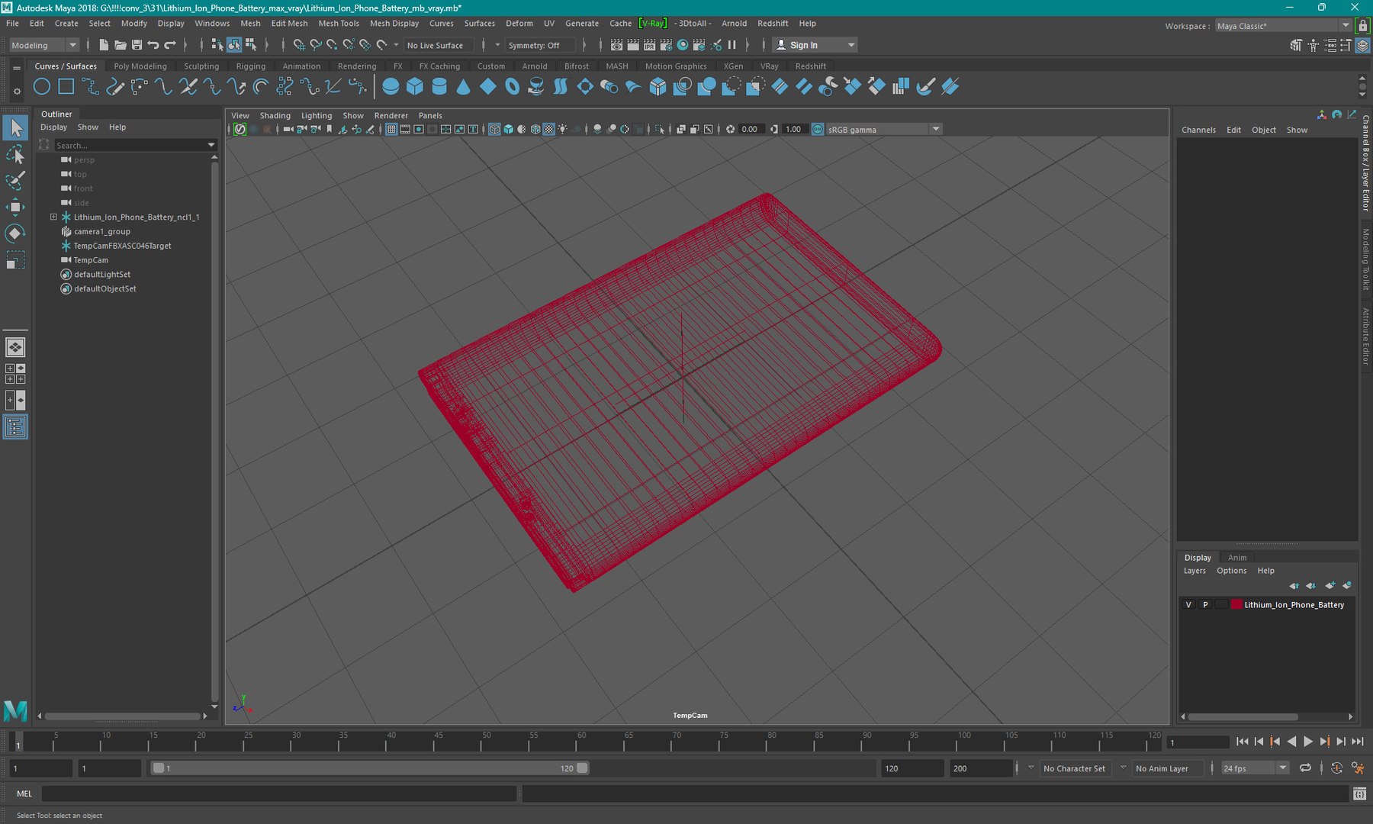1373x824 pixels.
Task: Click the Lithium_Ion_Phone_Battery layer color swatch
Action: 1236,605
